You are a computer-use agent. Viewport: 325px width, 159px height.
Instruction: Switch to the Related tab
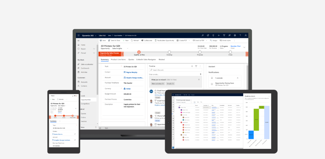(162, 60)
